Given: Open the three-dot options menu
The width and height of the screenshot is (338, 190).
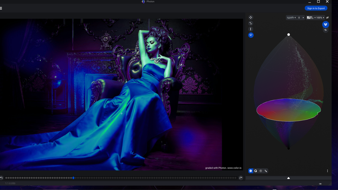Looking at the screenshot, I should [327, 171].
